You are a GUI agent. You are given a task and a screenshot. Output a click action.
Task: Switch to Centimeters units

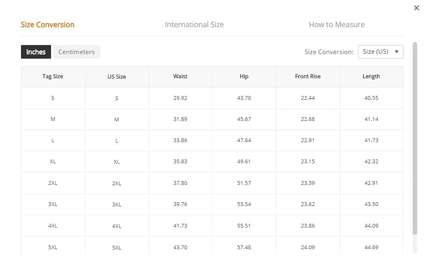76,52
